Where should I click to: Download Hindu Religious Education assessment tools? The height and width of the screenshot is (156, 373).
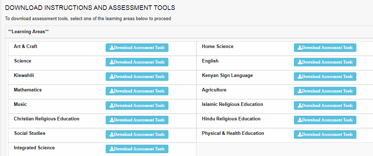325,120
